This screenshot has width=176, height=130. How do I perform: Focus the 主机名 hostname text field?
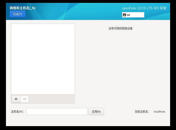pos(57,112)
